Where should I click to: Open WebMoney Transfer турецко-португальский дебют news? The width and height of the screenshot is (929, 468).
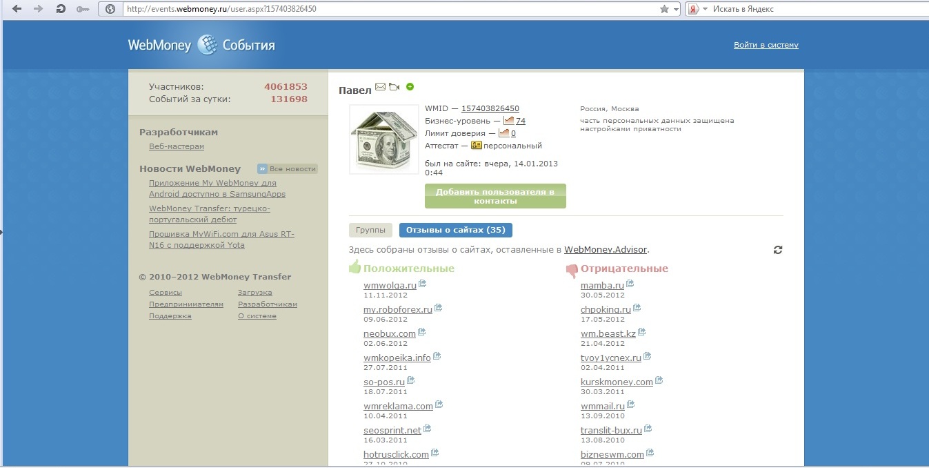tap(210, 214)
